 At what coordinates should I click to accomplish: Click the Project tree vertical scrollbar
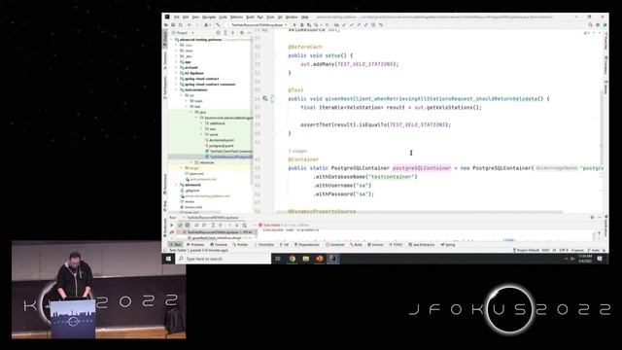click(x=252, y=111)
